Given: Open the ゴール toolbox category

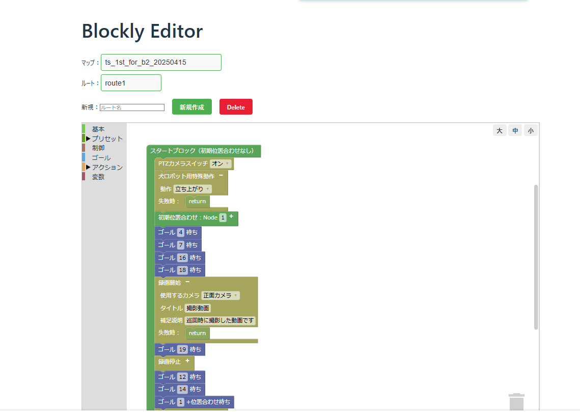Looking at the screenshot, I should [101, 158].
